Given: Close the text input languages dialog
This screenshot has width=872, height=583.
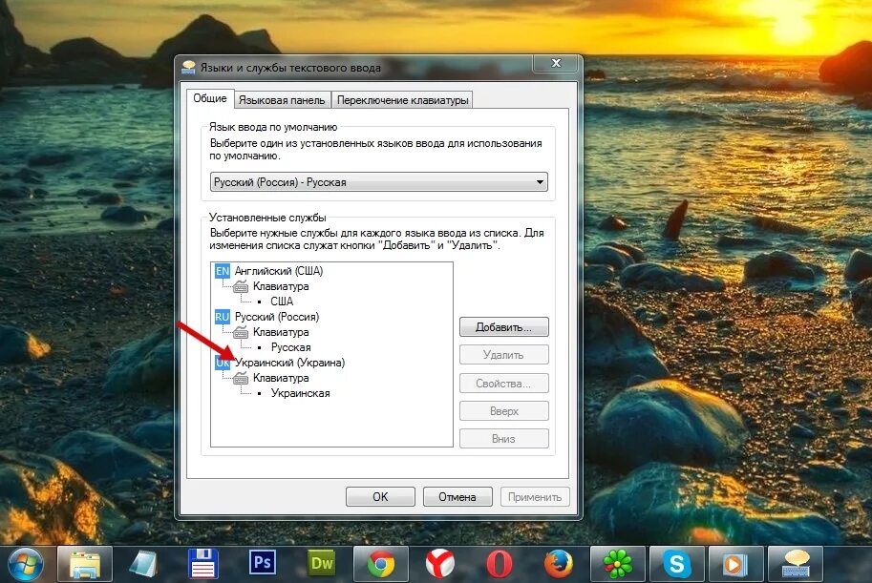Looking at the screenshot, I should click(556, 63).
